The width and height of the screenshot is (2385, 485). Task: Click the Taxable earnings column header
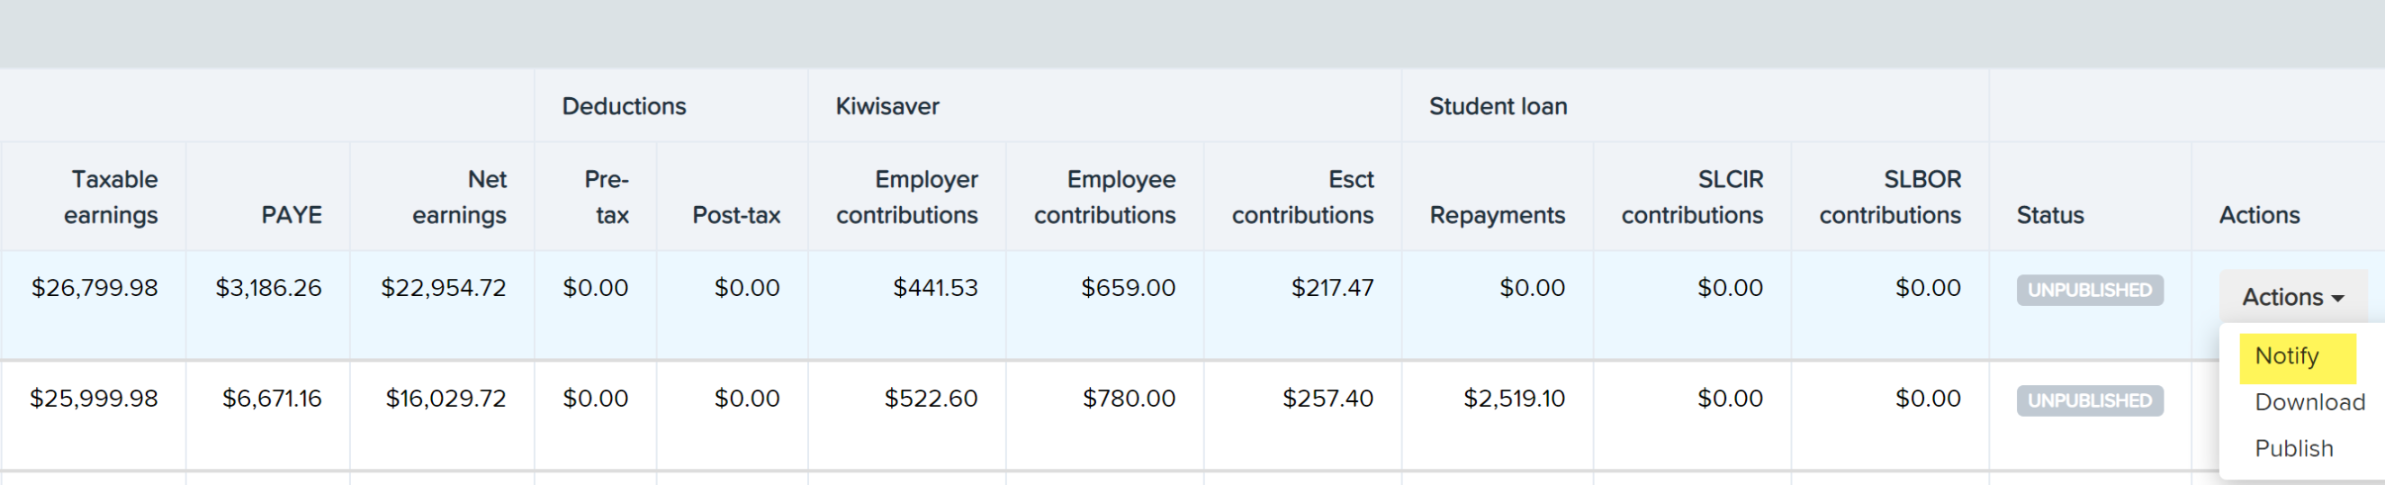[110, 196]
